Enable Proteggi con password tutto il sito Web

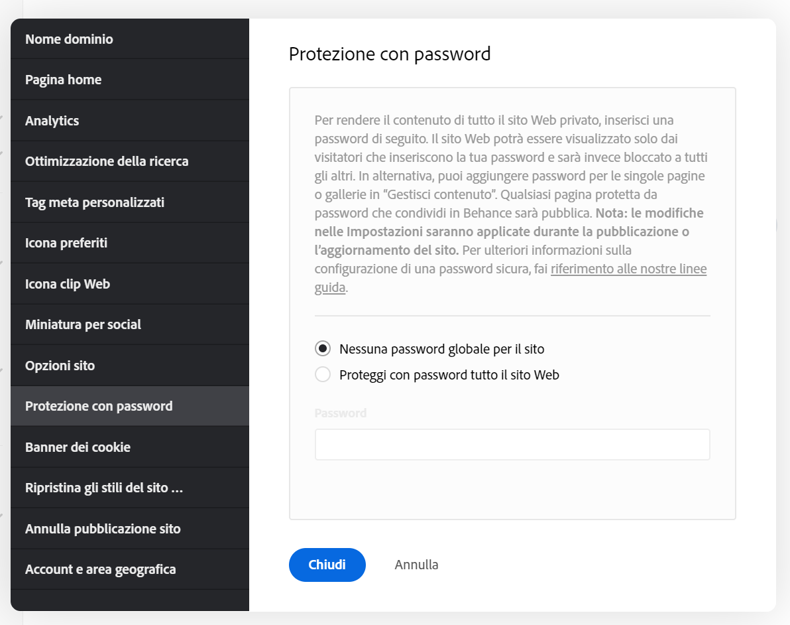[x=323, y=374]
